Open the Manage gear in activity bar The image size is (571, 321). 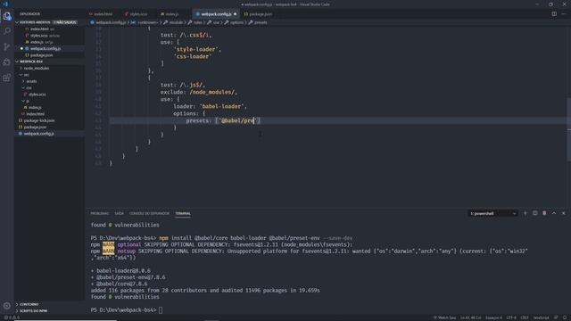(6, 306)
